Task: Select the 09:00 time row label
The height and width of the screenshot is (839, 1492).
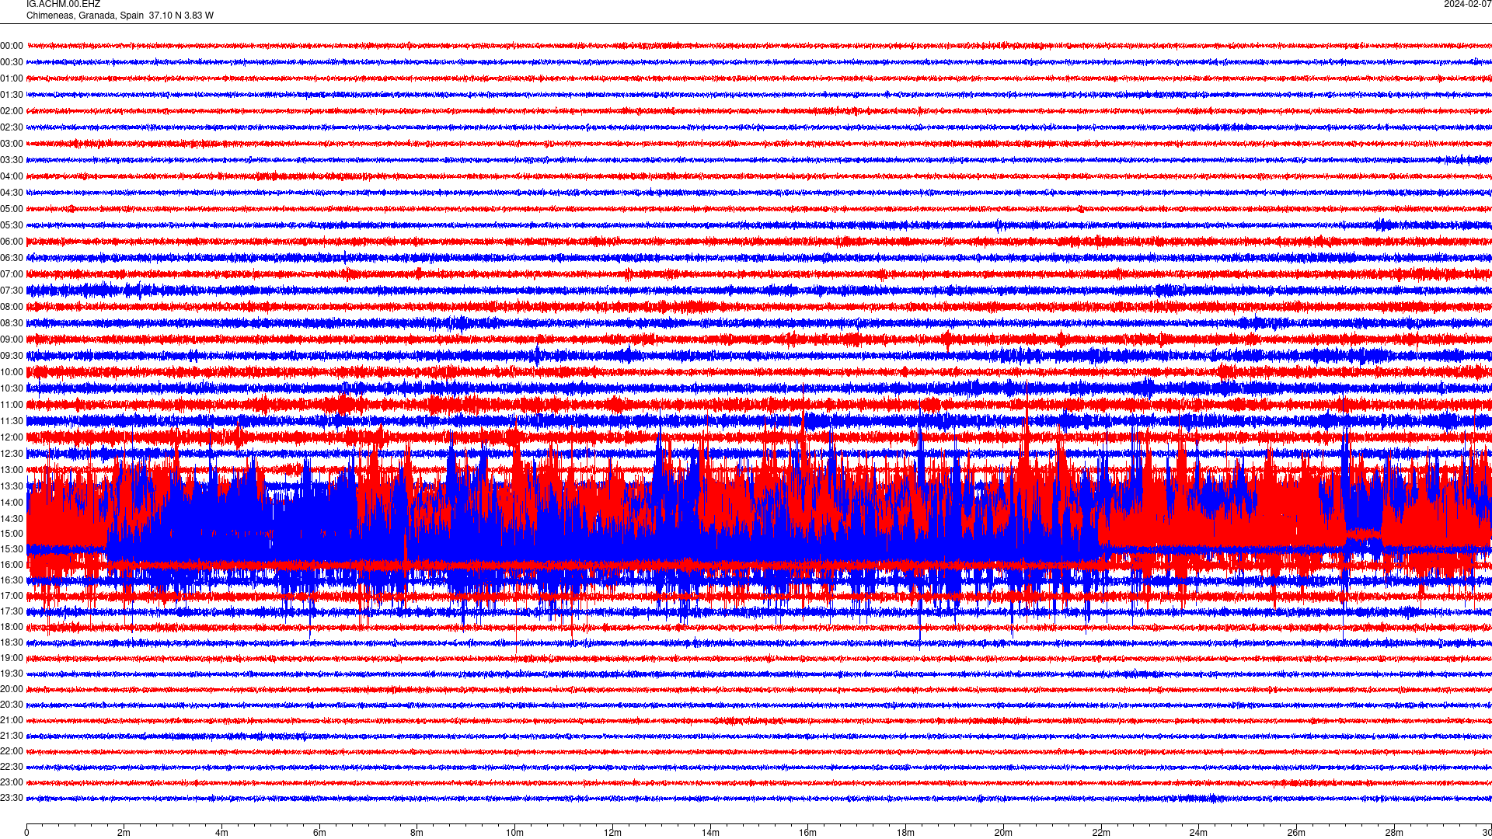Action: point(12,339)
